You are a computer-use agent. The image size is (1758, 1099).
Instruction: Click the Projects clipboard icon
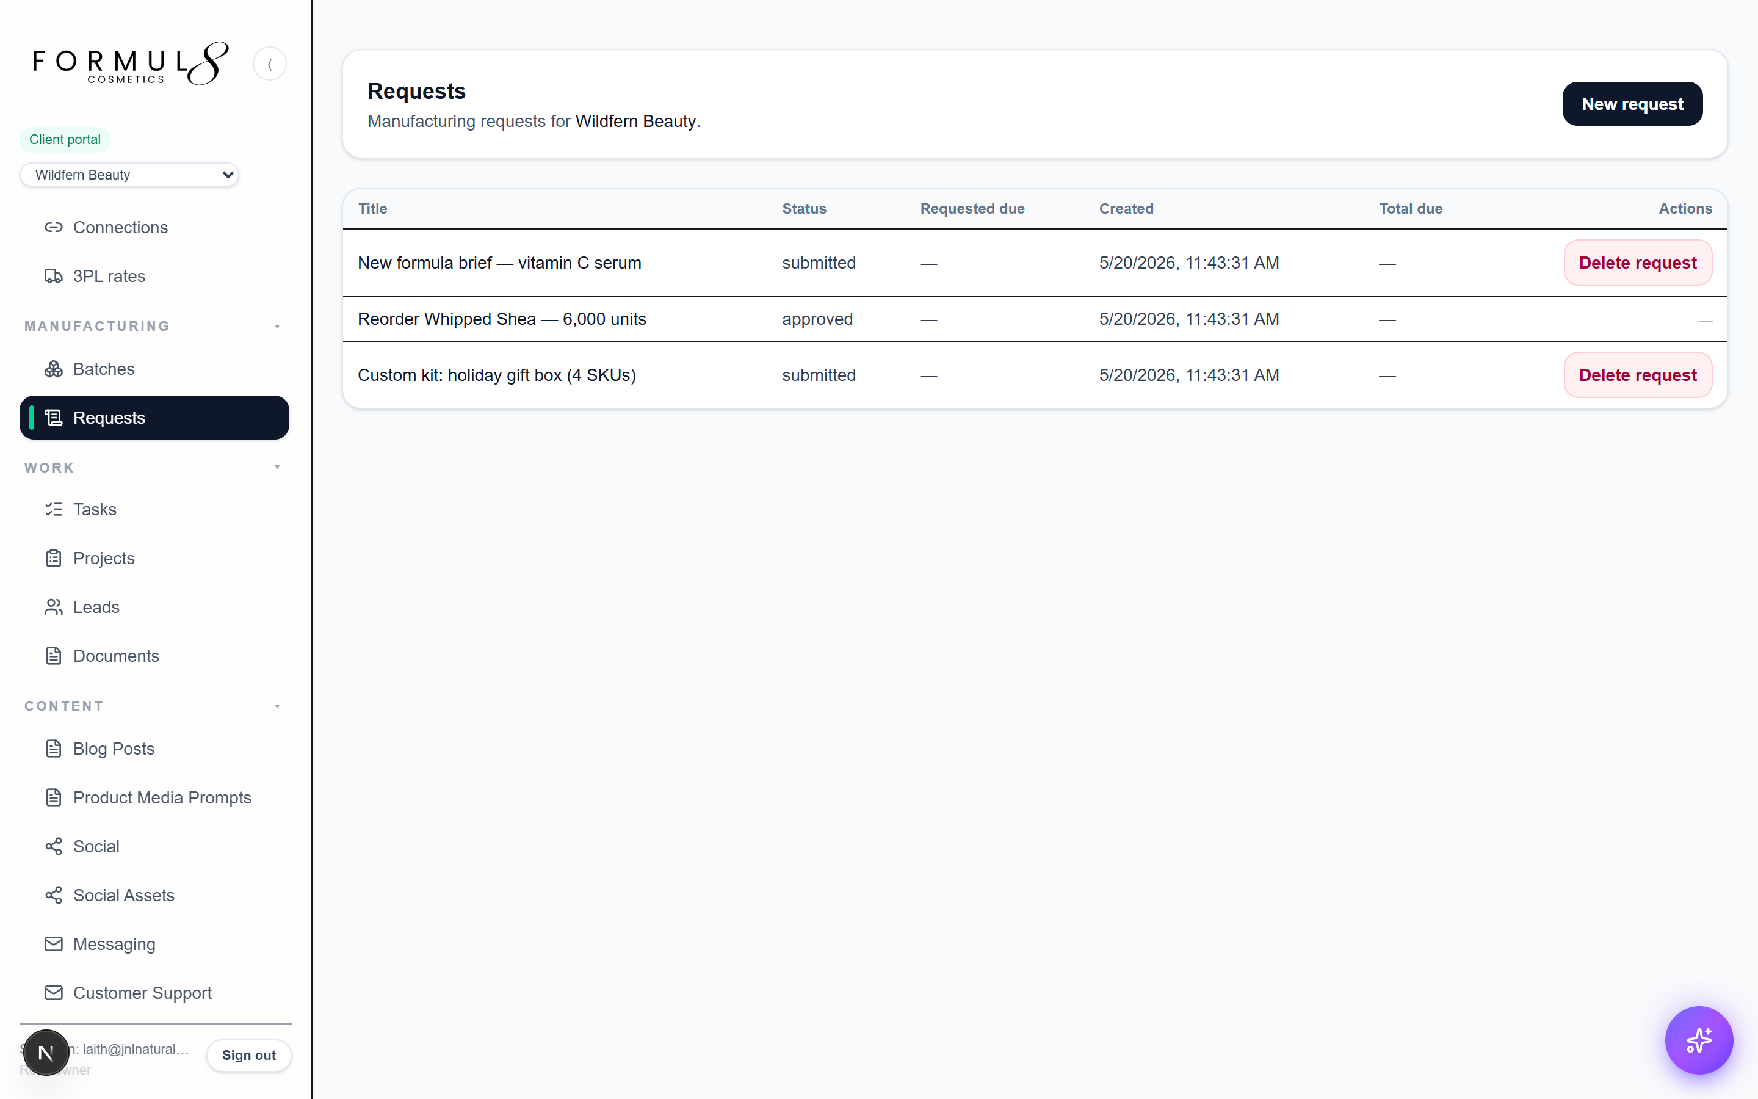point(54,558)
